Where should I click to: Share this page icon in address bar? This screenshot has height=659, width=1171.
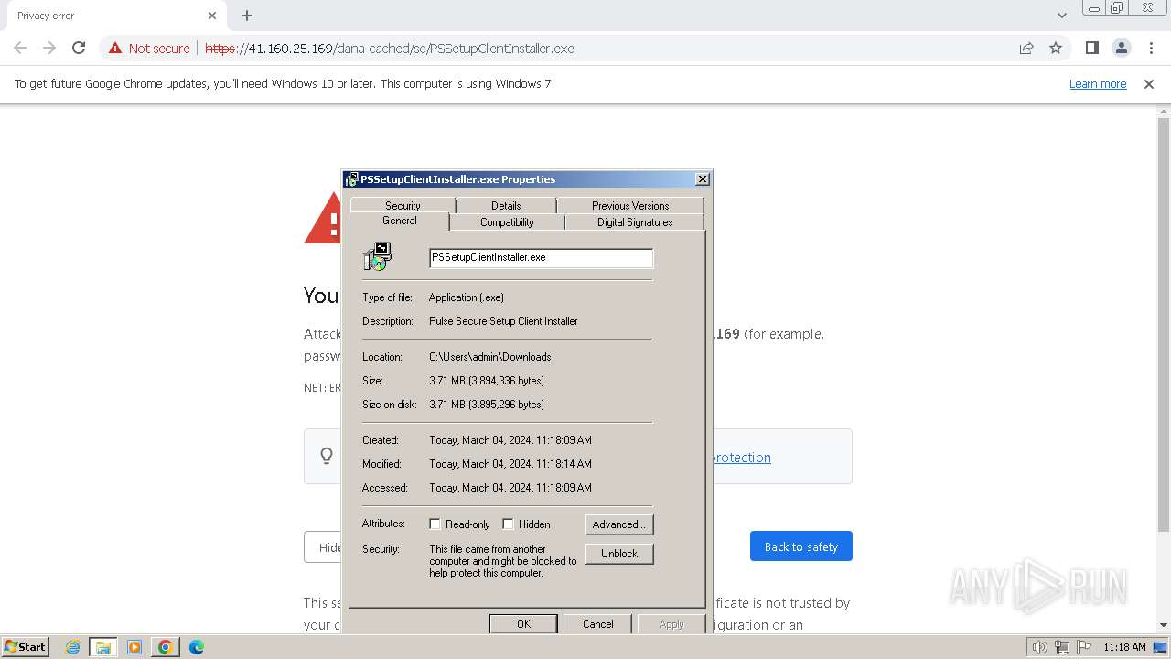(1026, 49)
